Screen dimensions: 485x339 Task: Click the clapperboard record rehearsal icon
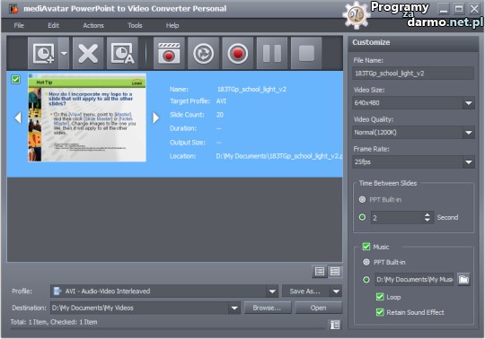point(169,53)
